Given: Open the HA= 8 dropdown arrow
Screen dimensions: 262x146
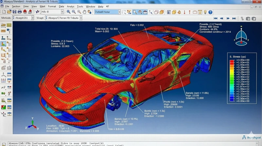Looking at the screenshot, I should (62, 12).
